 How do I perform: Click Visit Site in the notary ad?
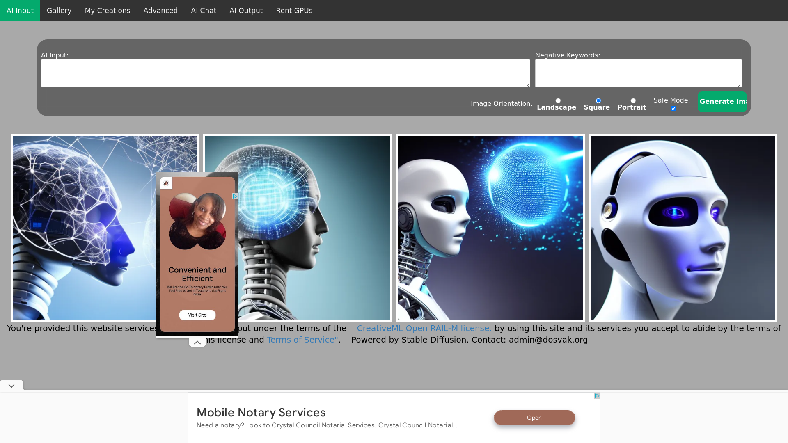click(x=197, y=315)
